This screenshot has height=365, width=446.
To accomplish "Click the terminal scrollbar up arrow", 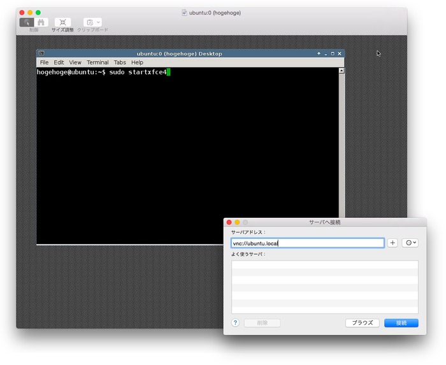I will 342,71.
